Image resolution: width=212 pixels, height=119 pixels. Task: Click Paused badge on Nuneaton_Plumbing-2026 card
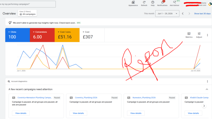pos(172,97)
